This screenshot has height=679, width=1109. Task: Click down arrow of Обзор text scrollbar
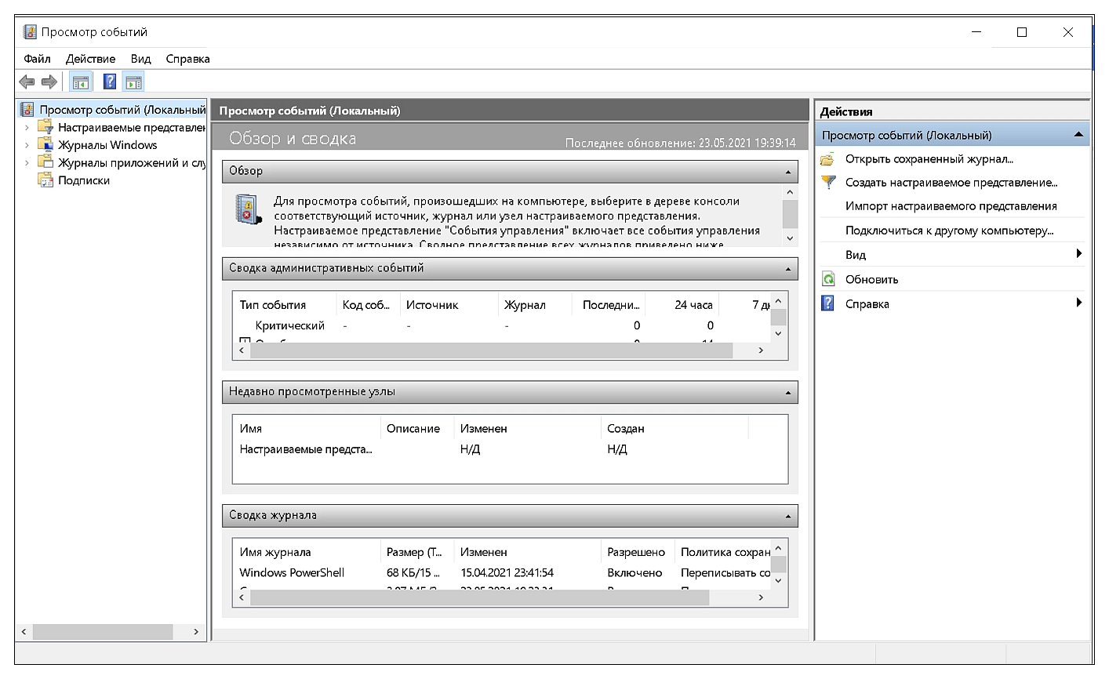[x=790, y=238]
